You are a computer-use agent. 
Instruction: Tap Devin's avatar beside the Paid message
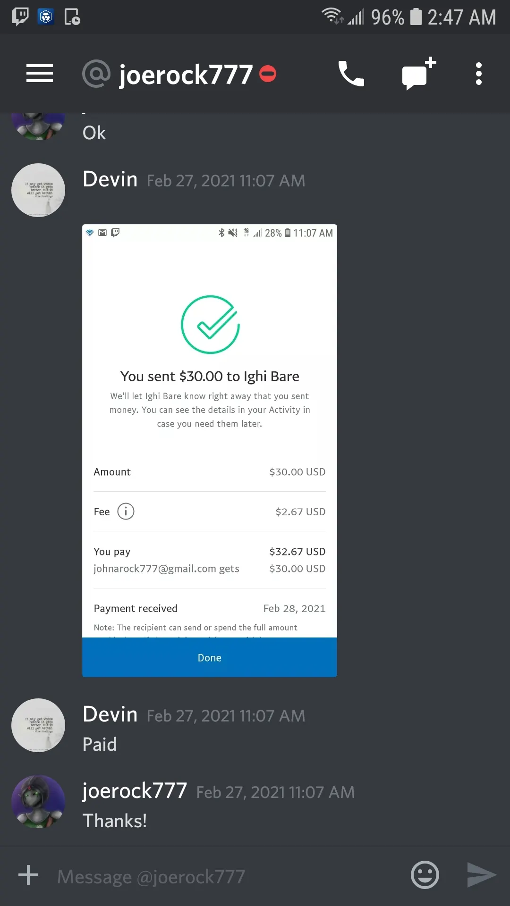tap(38, 725)
